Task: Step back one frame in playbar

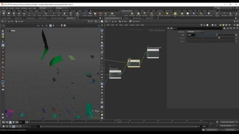Action: click(7, 122)
